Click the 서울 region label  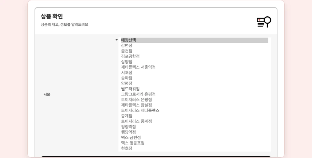(47, 94)
